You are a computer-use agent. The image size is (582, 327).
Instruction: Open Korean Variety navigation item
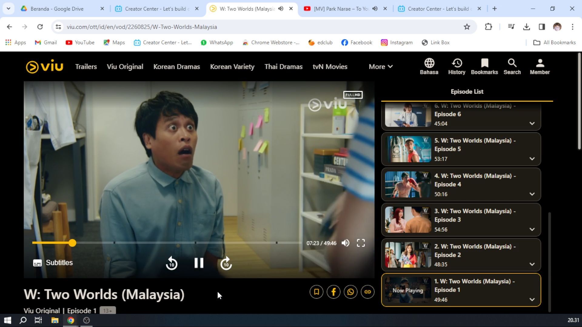tap(232, 67)
